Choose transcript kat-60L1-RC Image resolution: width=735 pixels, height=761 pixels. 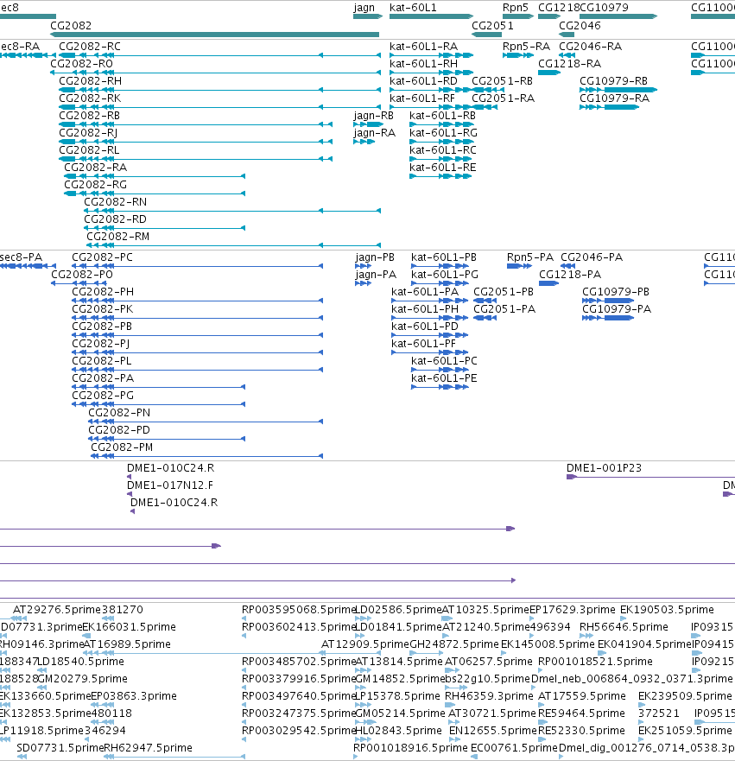click(x=443, y=150)
